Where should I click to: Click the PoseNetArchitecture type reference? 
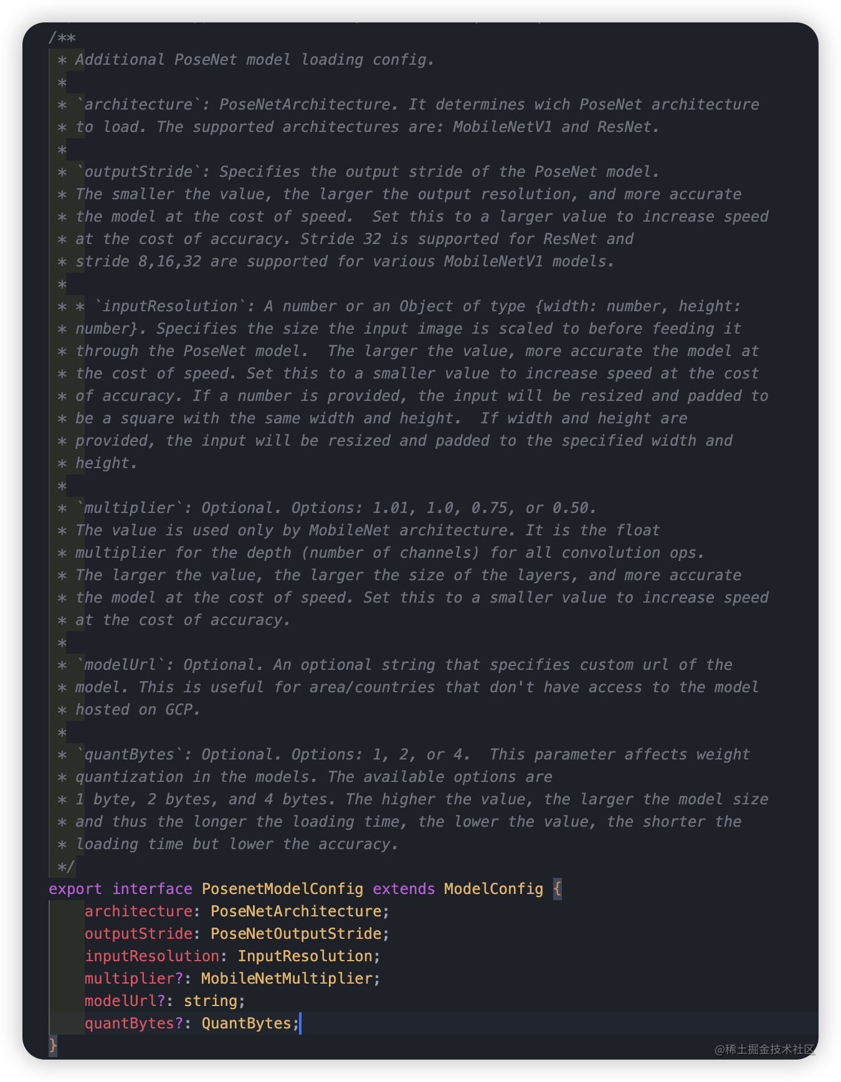tap(296, 911)
